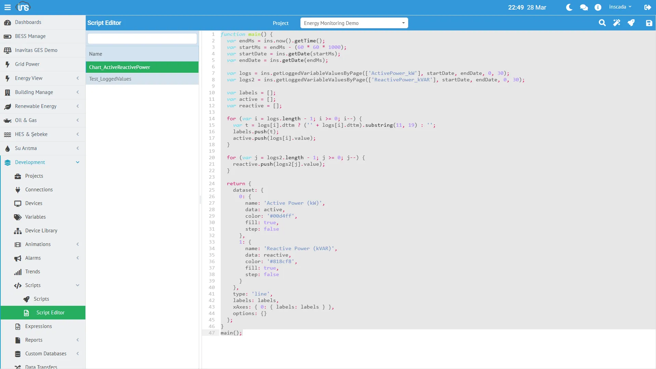656x369 pixels.
Task: Open search from the Script Editor toolbar
Action: click(602, 23)
